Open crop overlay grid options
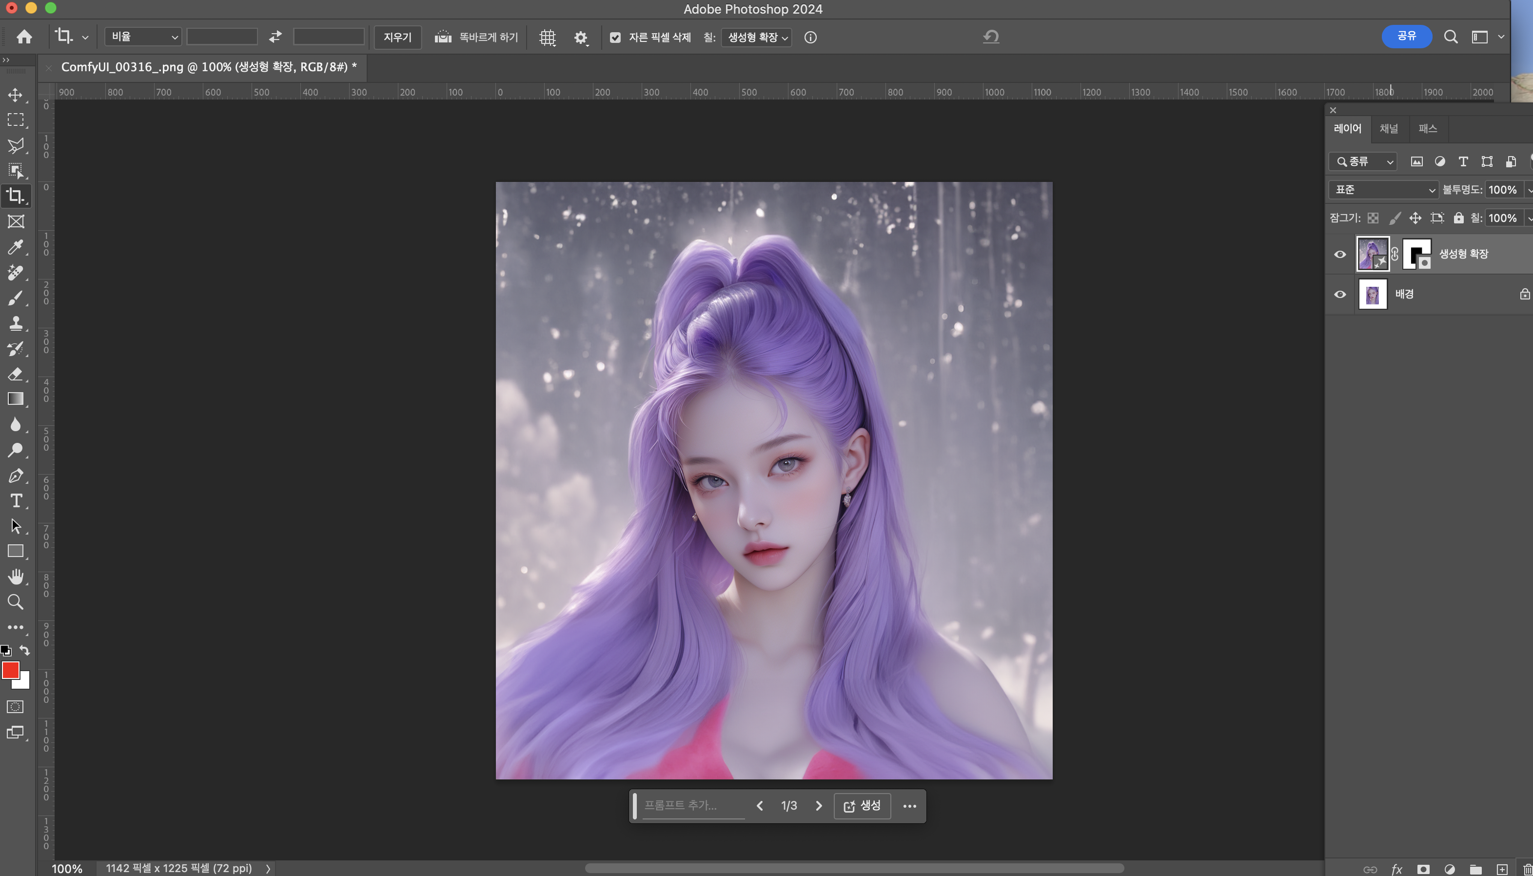 click(547, 37)
